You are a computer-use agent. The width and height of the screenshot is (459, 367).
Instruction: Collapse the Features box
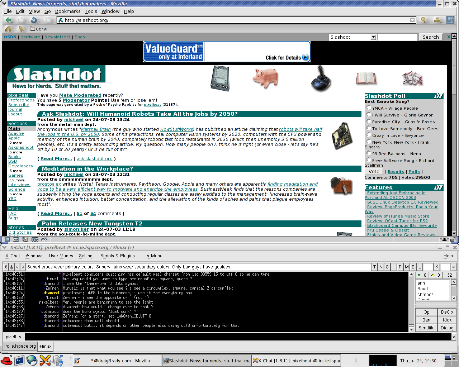click(439, 187)
